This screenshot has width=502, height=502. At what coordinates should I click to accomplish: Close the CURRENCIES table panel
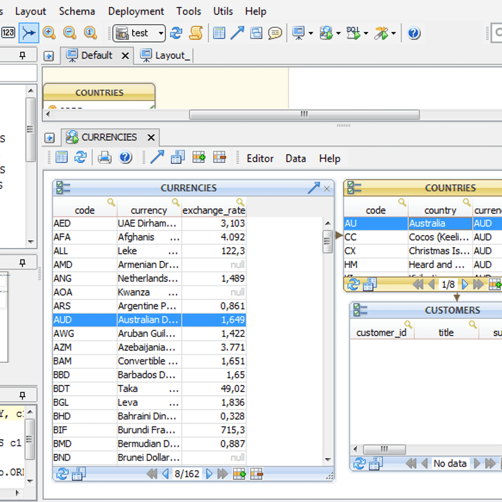click(x=327, y=189)
